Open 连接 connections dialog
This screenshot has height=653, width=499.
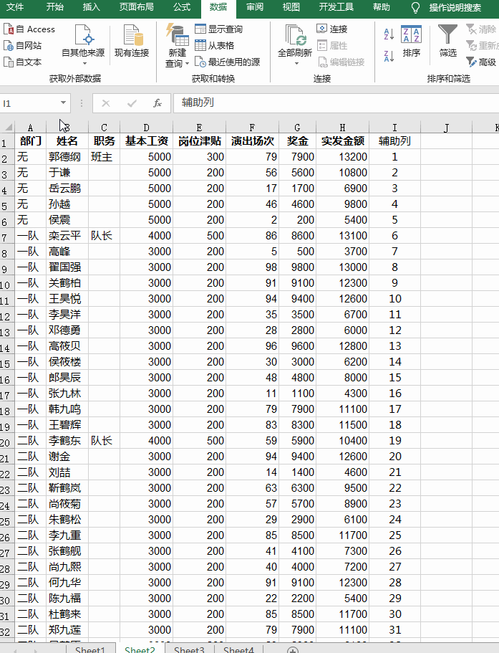pos(332,29)
